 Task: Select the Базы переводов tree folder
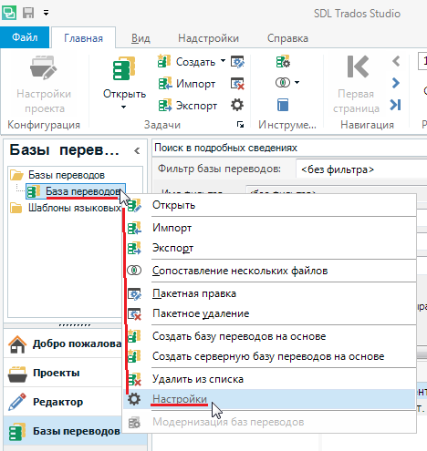tap(67, 175)
